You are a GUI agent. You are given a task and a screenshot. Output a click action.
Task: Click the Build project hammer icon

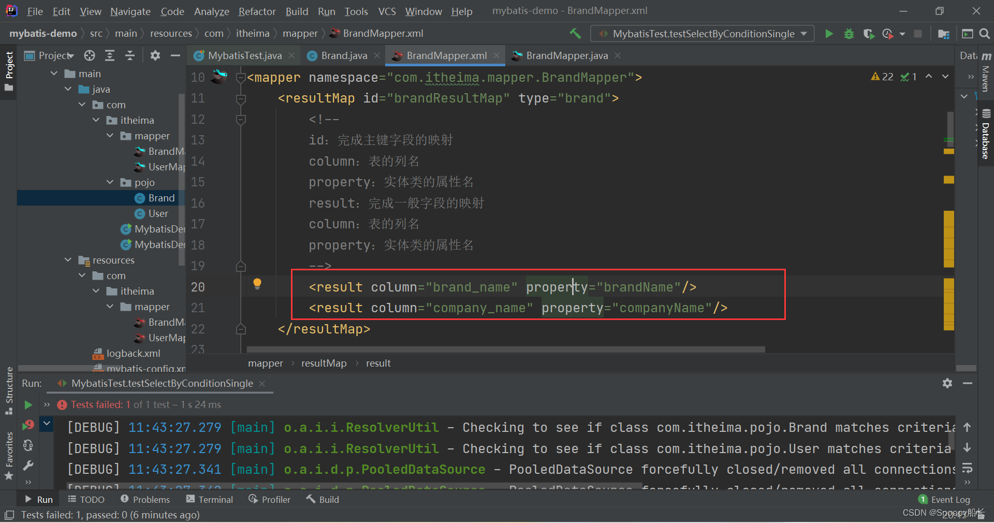[575, 34]
